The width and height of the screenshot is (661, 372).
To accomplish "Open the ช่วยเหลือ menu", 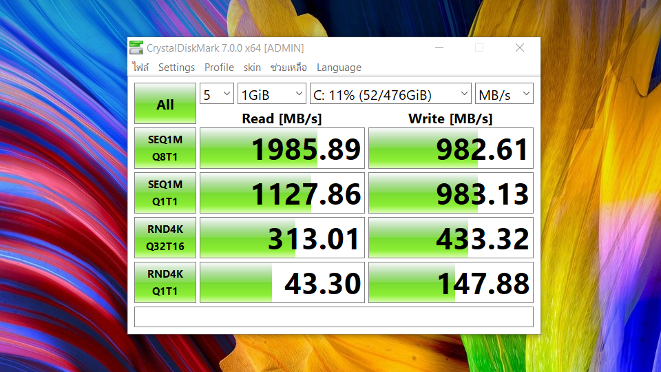I will pos(288,68).
